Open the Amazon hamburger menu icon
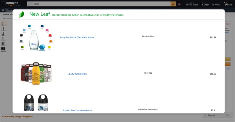This screenshot has height=122, width=235. (x=3, y=4)
